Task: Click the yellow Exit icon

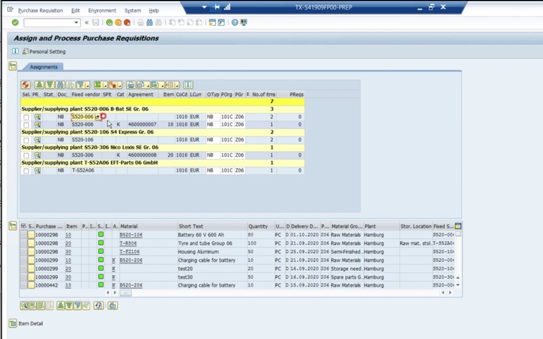Action: point(118,23)
